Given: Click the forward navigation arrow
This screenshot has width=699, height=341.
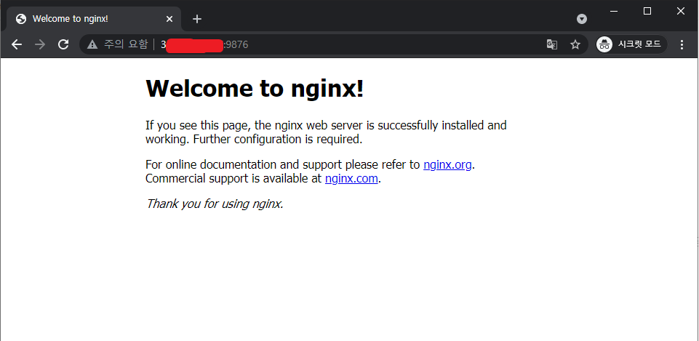Looking at the screenshot, I should point(40,44).
